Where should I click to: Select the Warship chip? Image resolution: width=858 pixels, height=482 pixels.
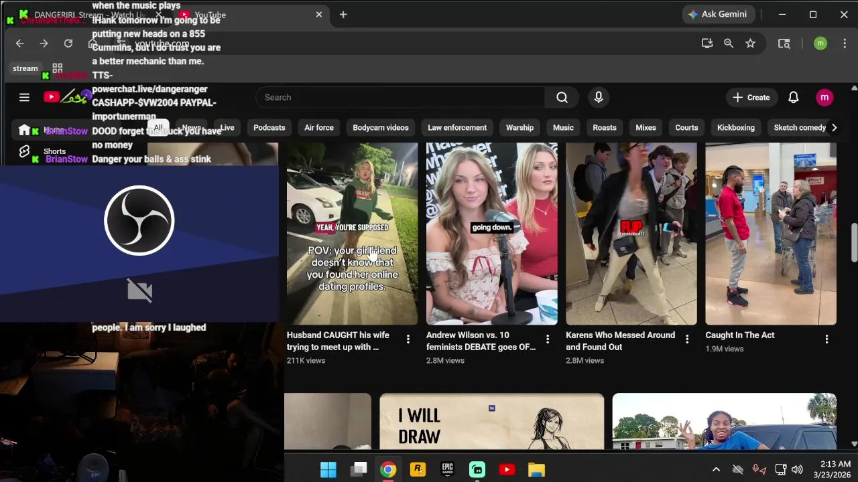point(519,128)
